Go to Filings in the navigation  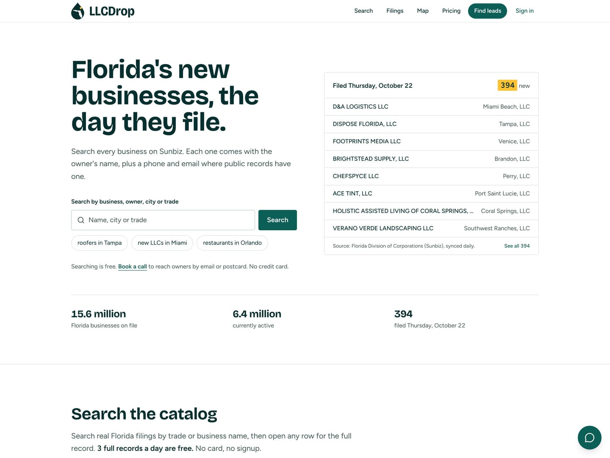coord(395,11)
